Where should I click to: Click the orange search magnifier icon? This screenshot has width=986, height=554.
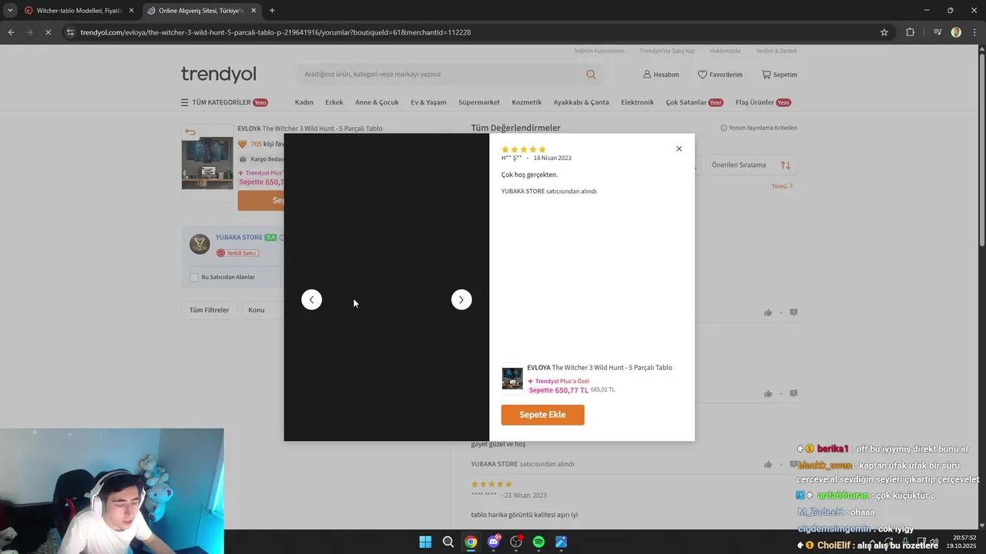tap(591, 75)
